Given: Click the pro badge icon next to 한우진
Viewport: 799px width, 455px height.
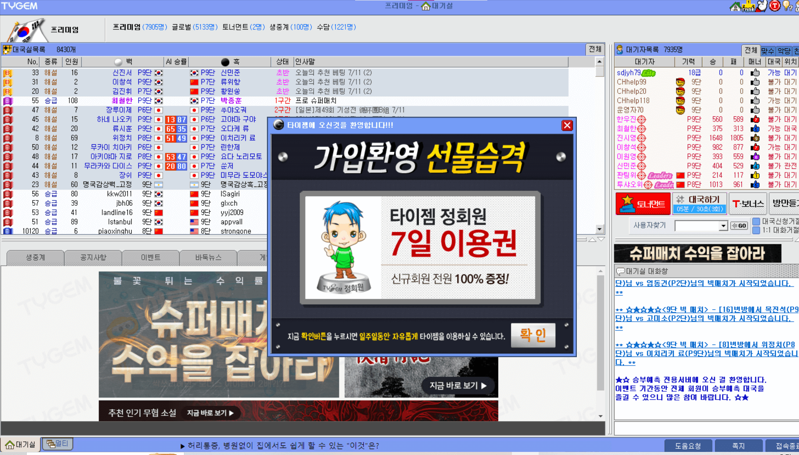Looking at the screenshot, I should click(x=641, y=119).
